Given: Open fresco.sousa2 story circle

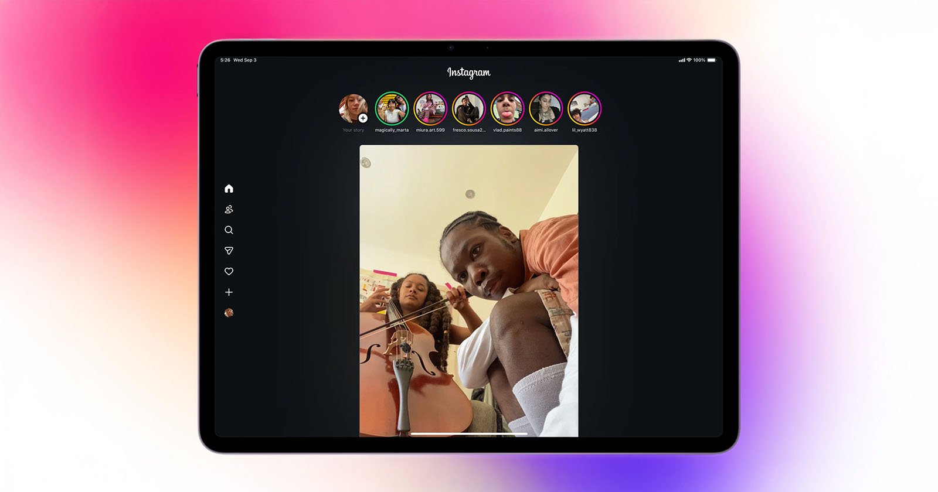Looking at the screenshot, I should [x=468, y=108].
